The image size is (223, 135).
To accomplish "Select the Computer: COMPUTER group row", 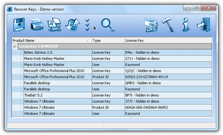I will [x=115, y=46].
